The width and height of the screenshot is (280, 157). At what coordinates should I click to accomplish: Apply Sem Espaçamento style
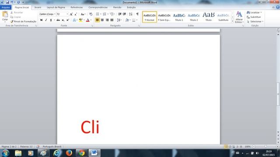coord(164,17)
